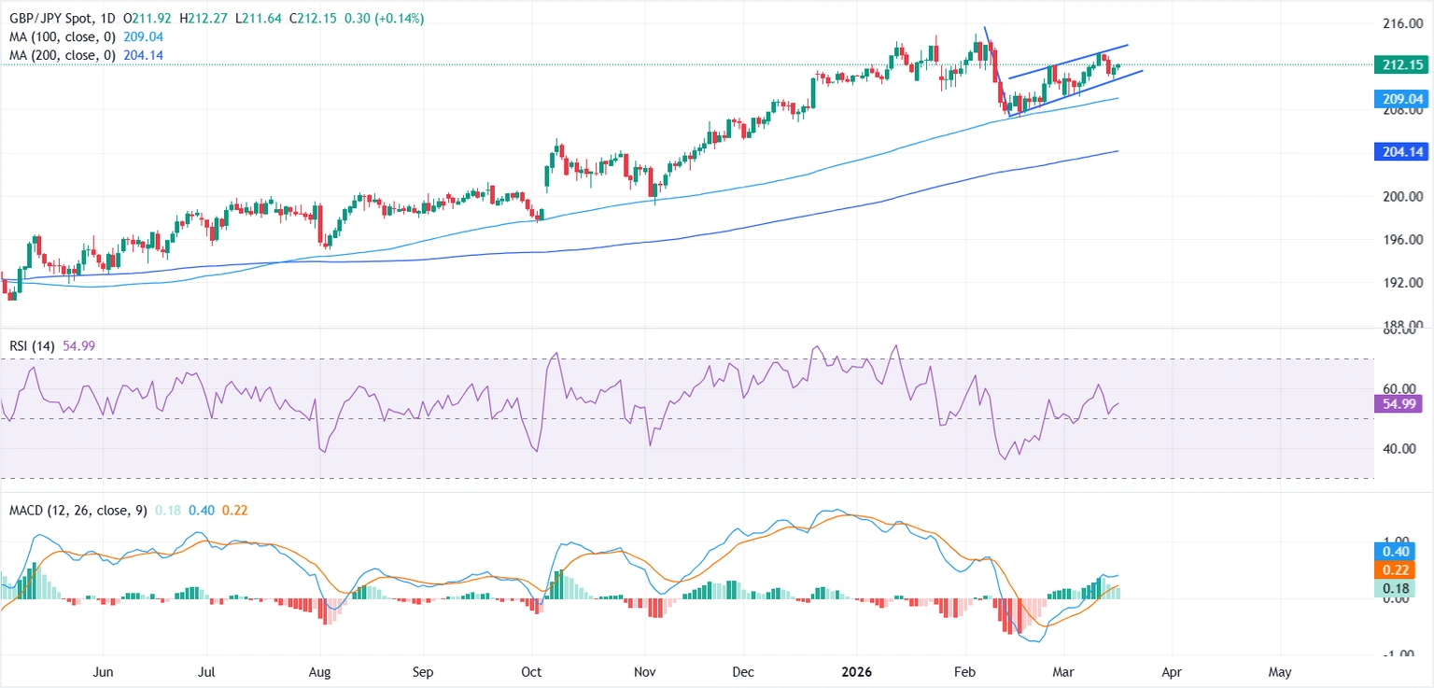This screenshot has height=688, width=1434.
Task: Open the GBP/JPY Spot symbol legend
Action: (x=54, y=17)
